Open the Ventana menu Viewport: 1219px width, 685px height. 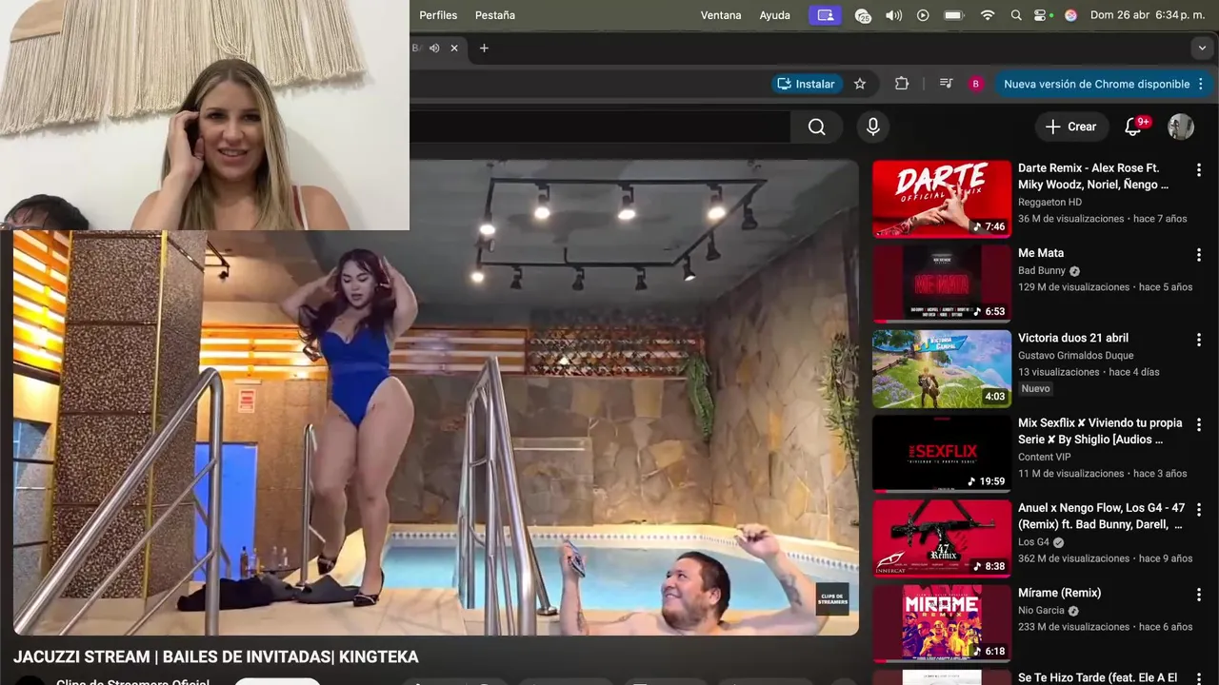[x=721, y=15]
